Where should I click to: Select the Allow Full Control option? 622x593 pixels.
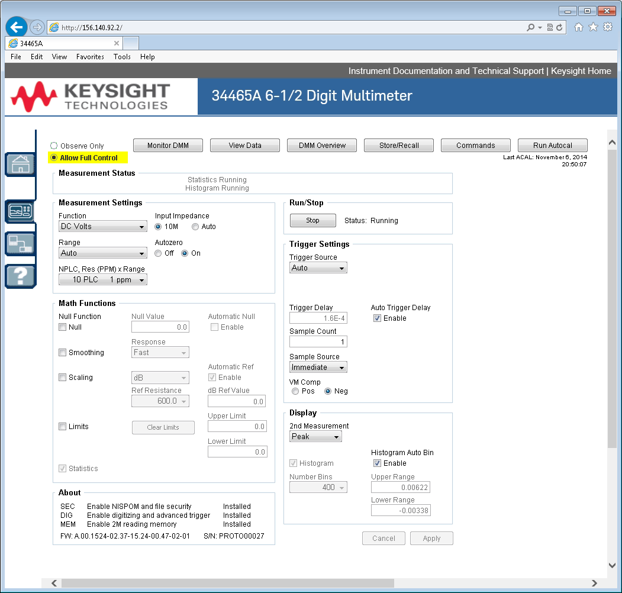54,157
